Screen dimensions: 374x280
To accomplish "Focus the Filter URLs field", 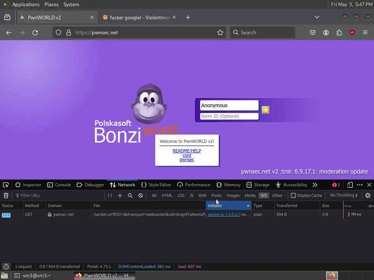I will pos(58,195).
